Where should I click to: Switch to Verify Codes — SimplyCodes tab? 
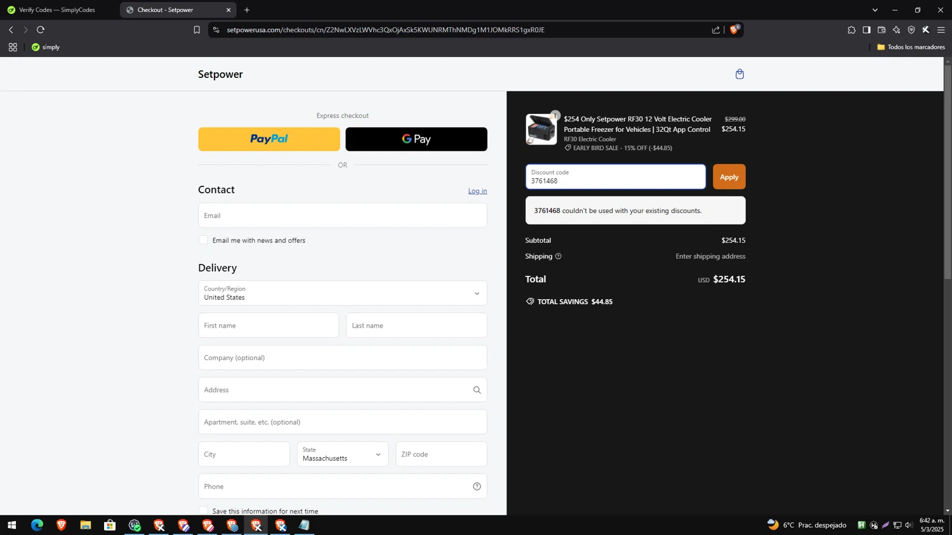tap(57, 10)
